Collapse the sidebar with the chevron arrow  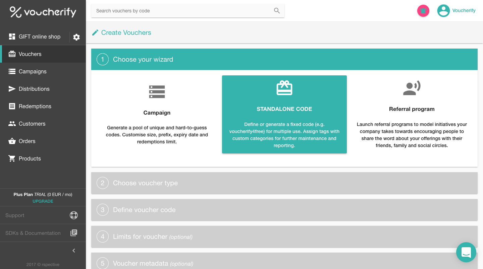(x=74, y=251)
